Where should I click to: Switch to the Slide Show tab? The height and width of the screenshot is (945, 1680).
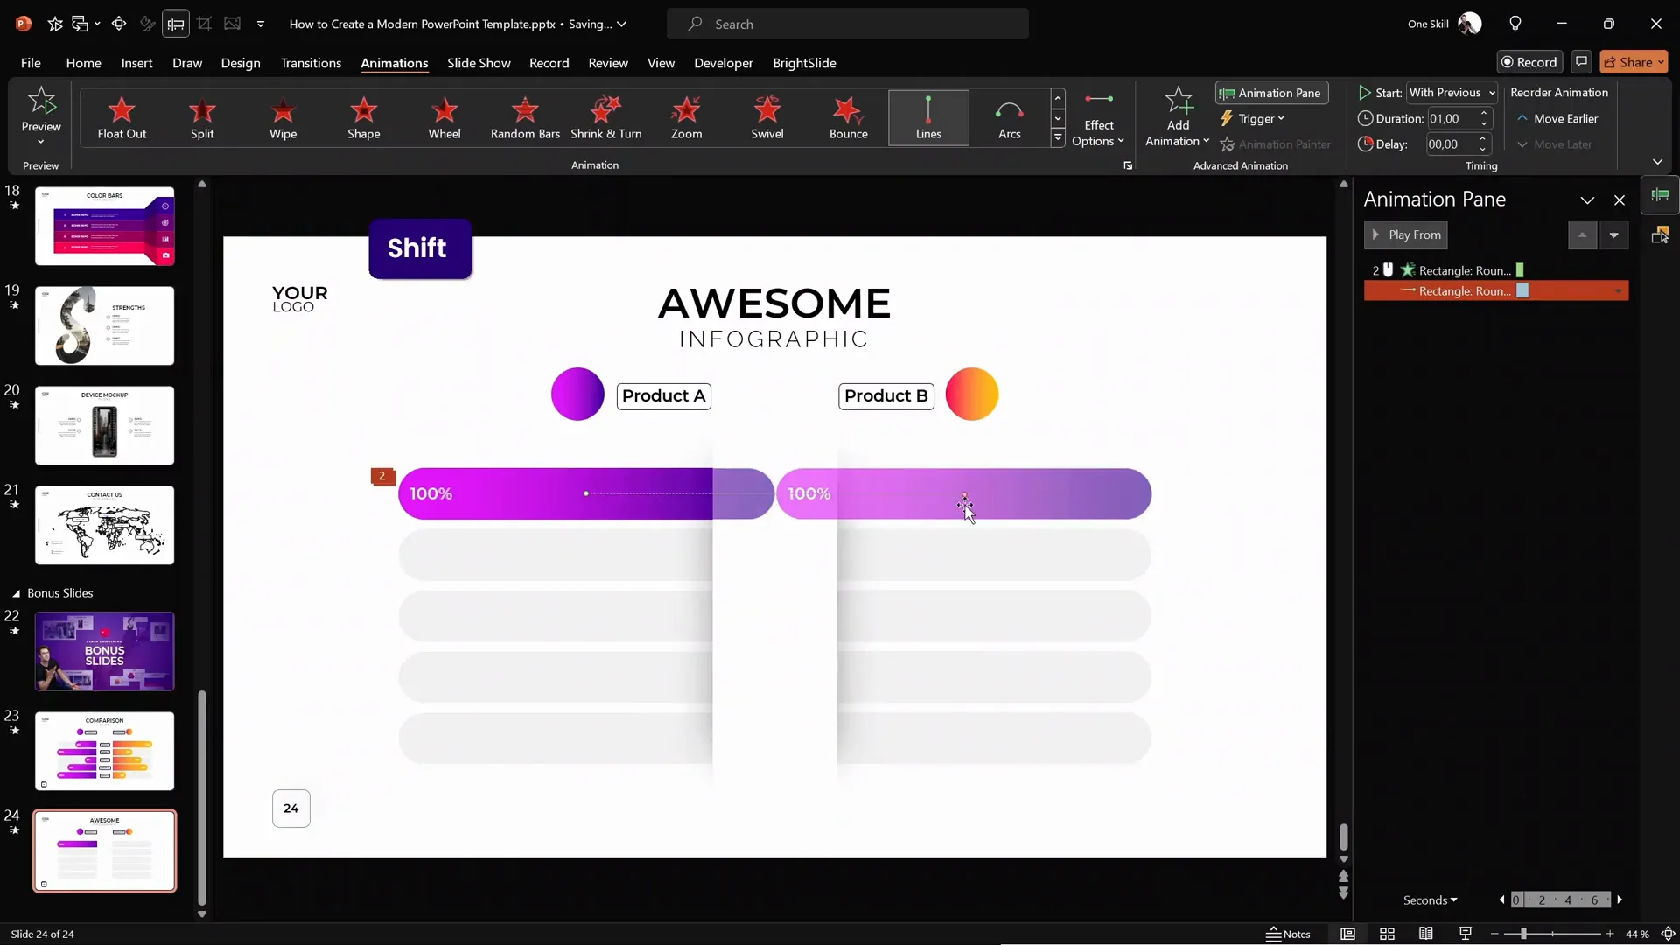tap(479, 63)
